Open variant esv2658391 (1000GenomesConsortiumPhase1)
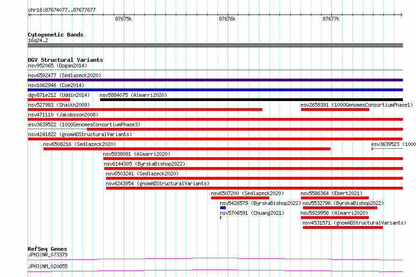 [357, 105]
